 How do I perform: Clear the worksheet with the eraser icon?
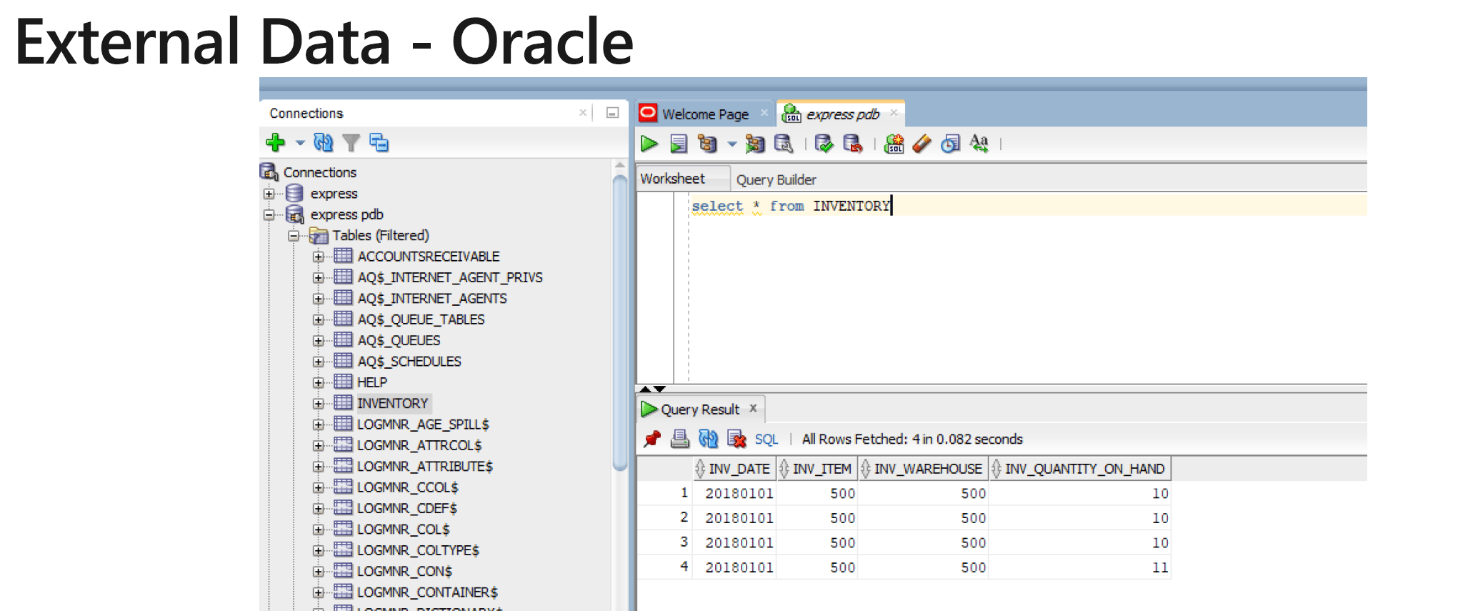pos(922,144)
